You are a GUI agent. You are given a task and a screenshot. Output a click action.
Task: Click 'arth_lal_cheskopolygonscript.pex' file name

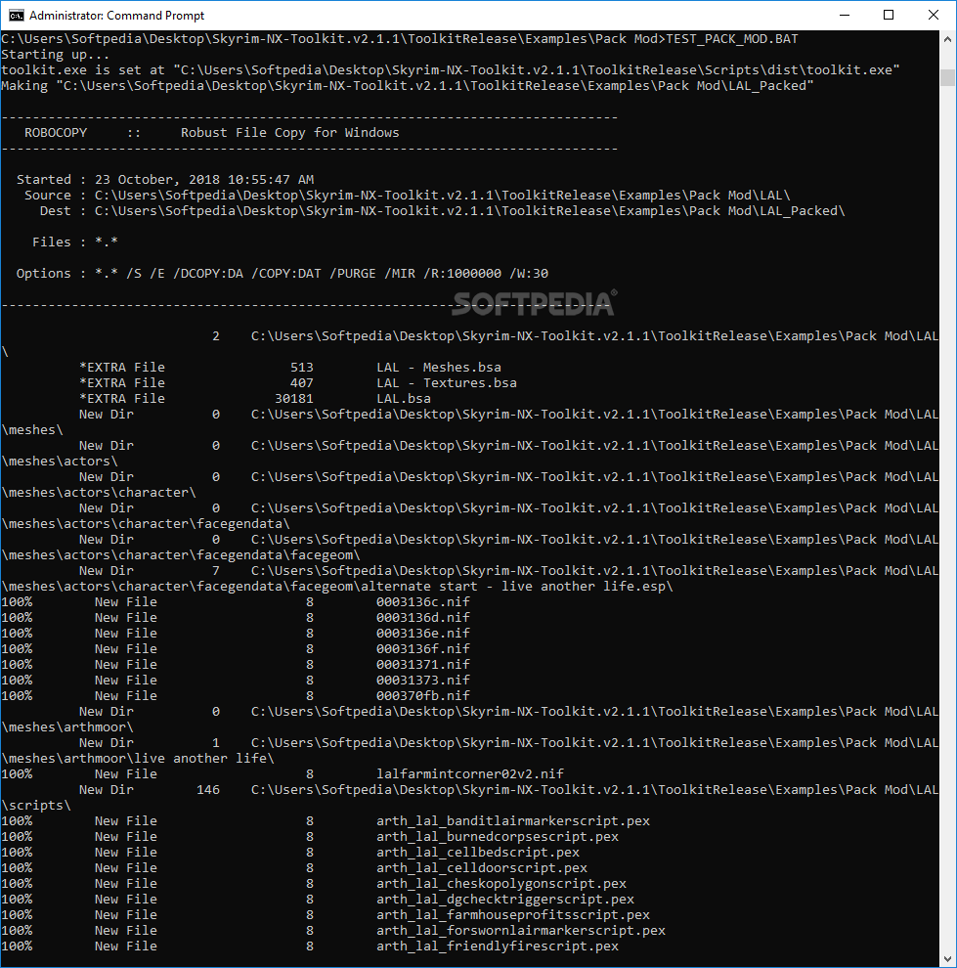pyautogui.click(x=501, y=884)
